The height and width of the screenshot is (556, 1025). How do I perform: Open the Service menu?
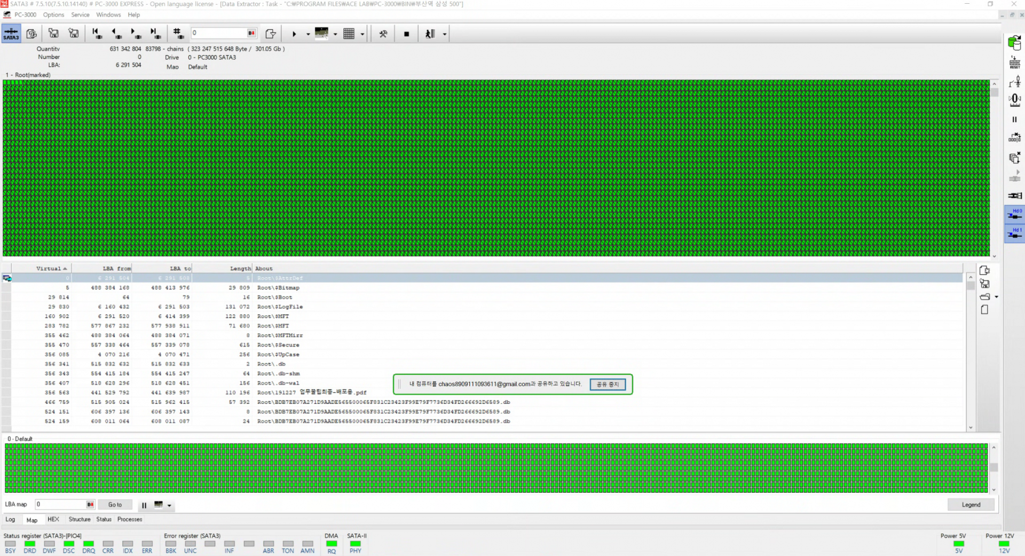pyautogui.click(x=80, y=15)
